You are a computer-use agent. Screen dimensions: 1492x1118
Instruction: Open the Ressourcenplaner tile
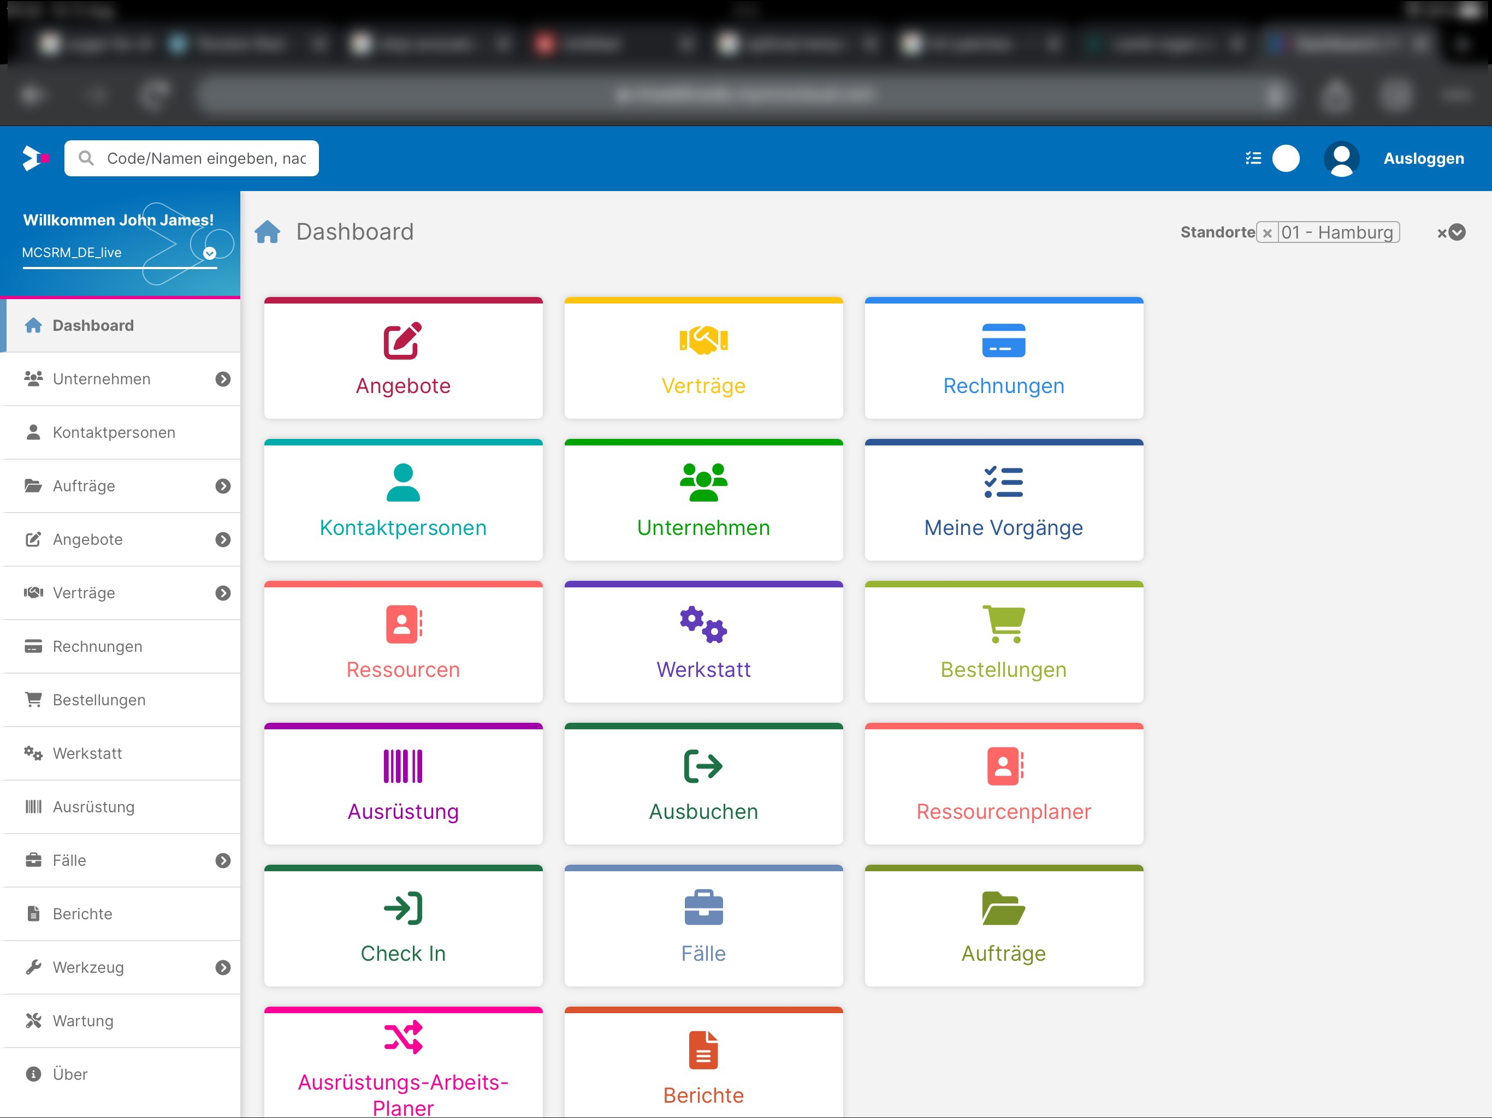(1003, 784)
